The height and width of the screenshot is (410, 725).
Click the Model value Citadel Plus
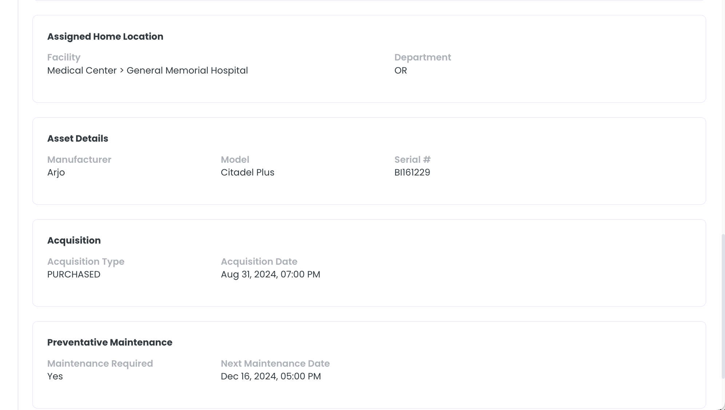[x=247, y=172]
